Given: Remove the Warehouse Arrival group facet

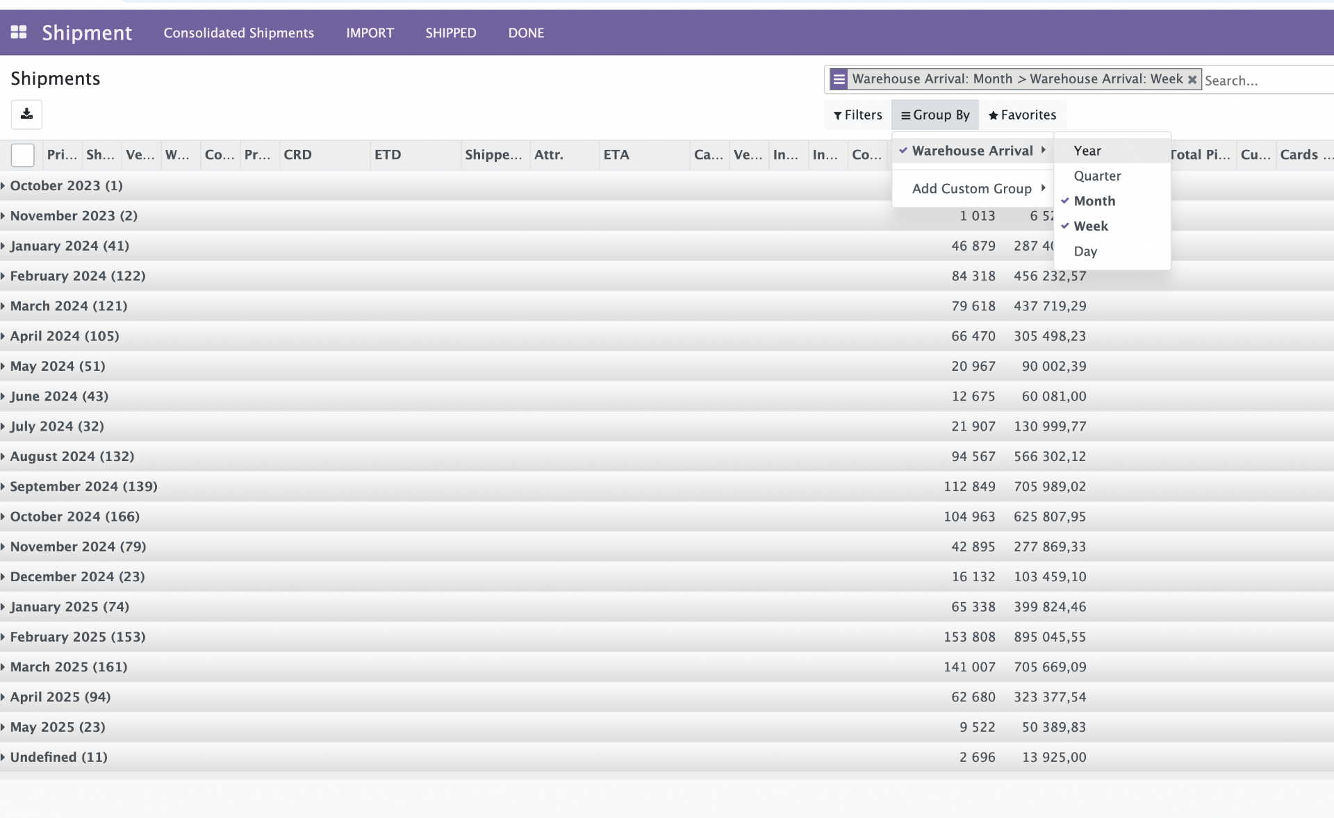Looking at the screenshot, I should [x=1192, y=79].
